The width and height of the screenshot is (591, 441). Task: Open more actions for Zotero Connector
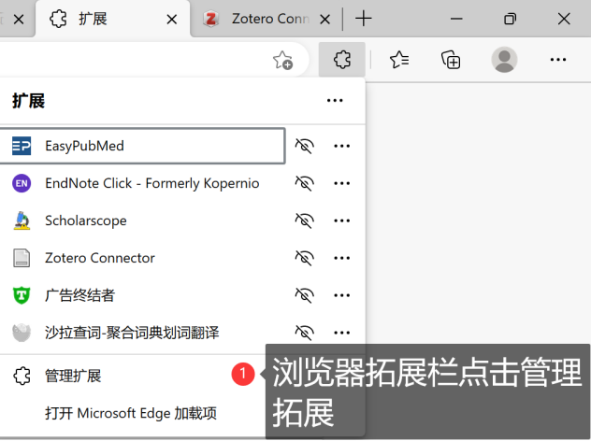tap(342, 258)
